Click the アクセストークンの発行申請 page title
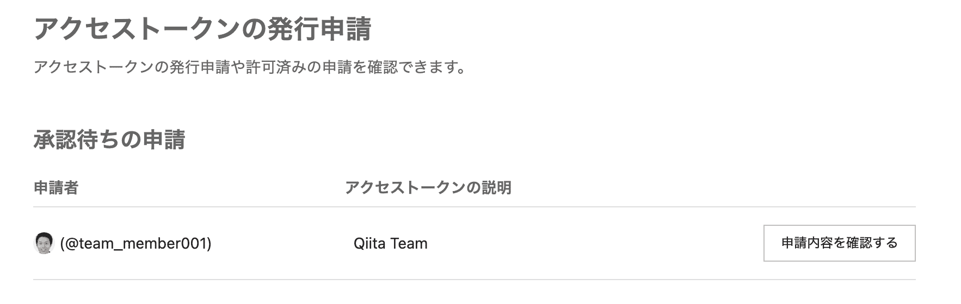Viewport: 961px width, 304px height. tap(202, 29)
